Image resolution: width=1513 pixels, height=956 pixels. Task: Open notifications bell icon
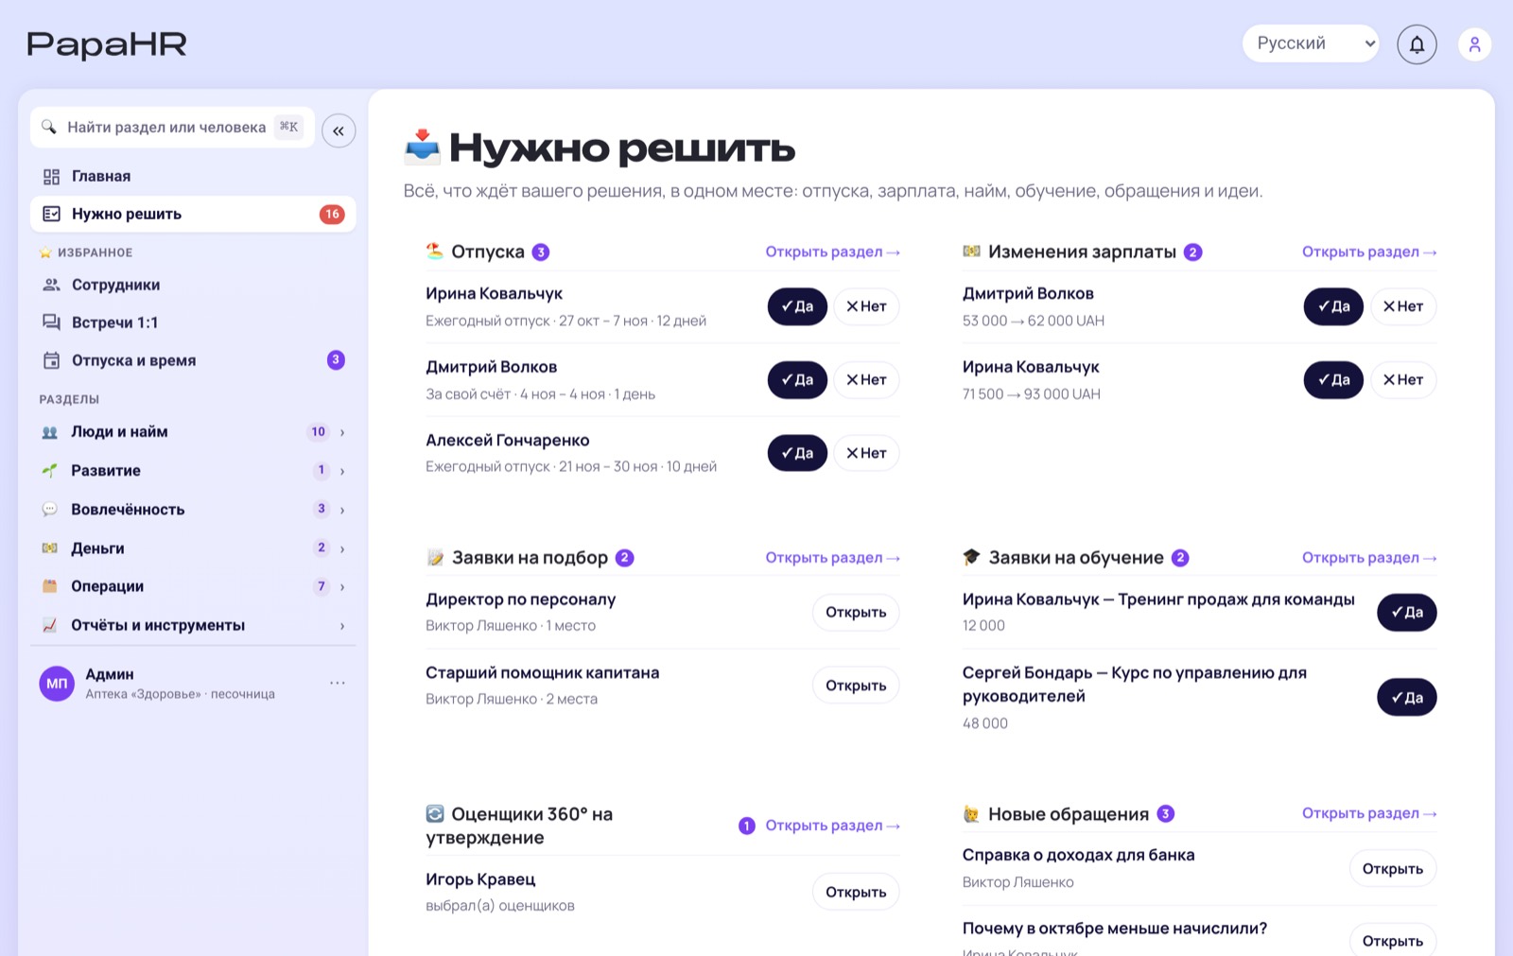click(x=1417, y=44)
